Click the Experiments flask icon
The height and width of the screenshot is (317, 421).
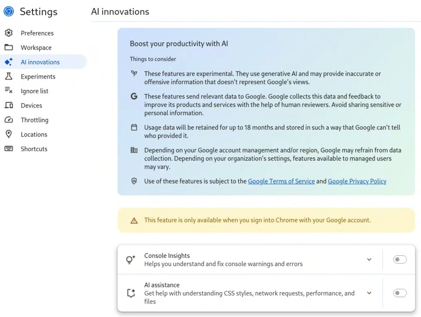tap(9, 76)
